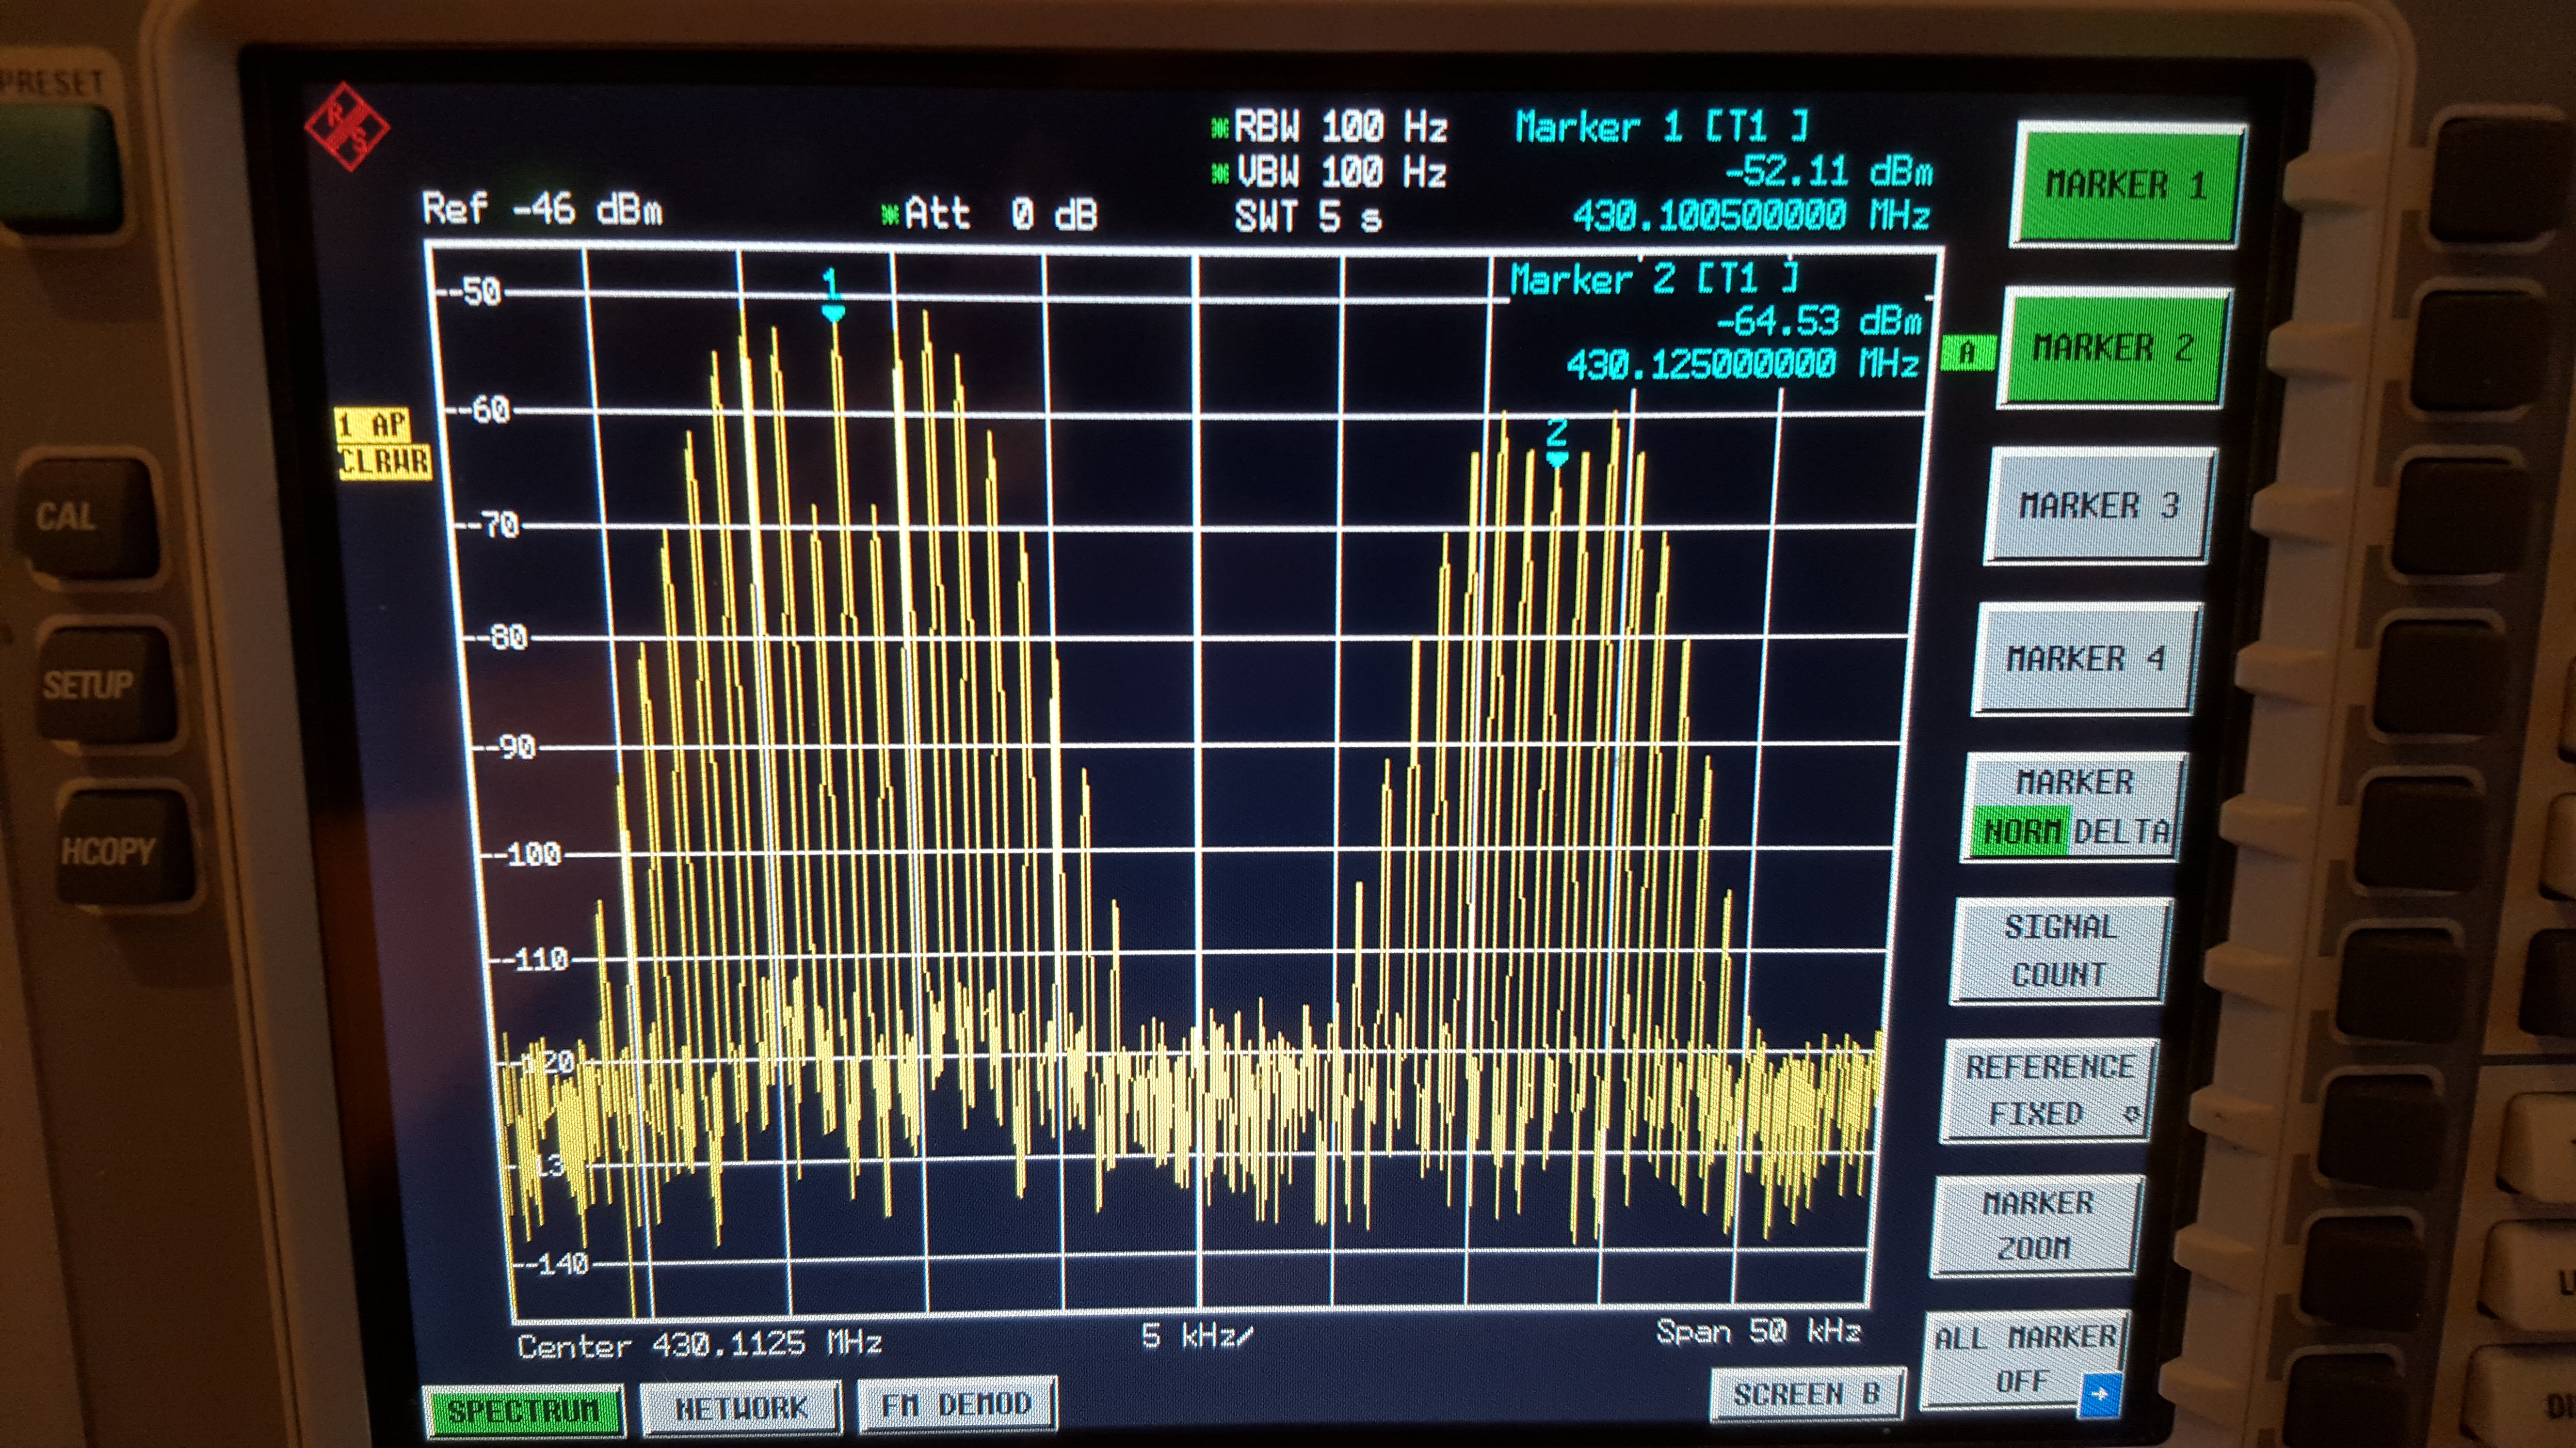Click the Center 430.1125 MHz label
2576x1448 pixels.
[x=699, y=1345]
